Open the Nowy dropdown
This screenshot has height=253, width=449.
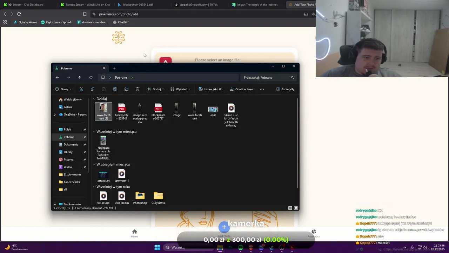tap(63, 89)
